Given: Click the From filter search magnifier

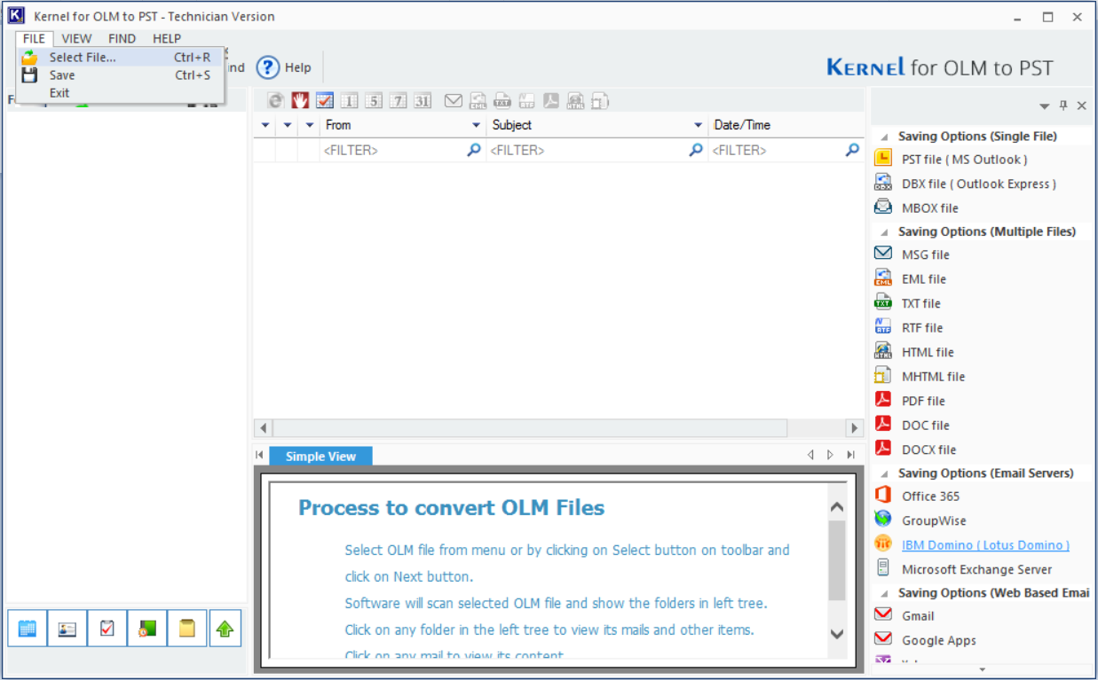Looking at the screenshot, I should [474, 151].
